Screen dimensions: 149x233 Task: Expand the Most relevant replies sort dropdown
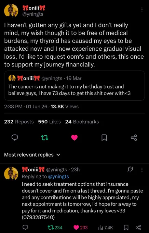point(32,155)
